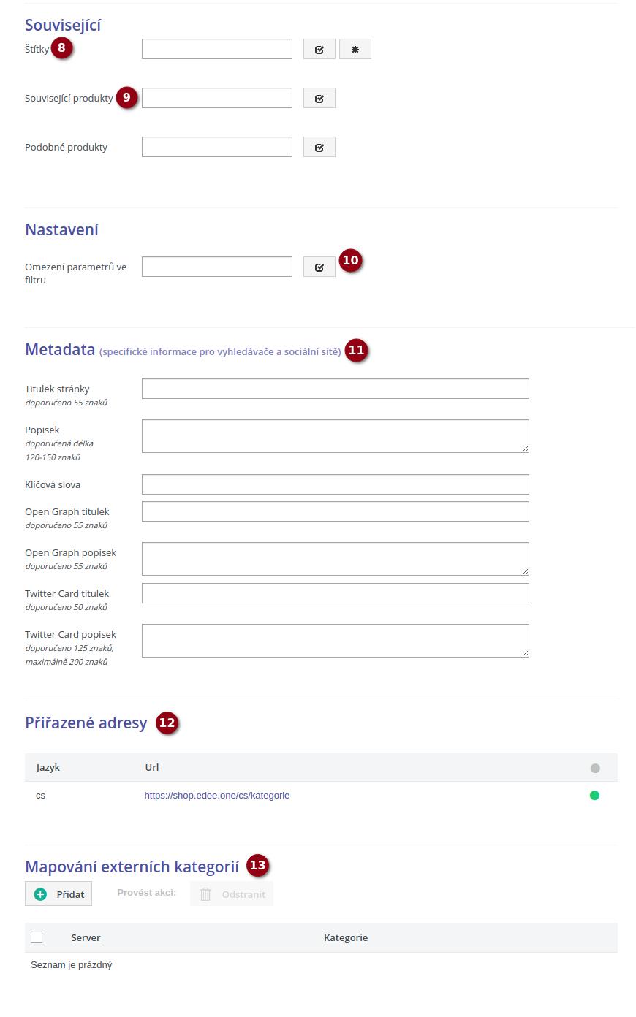The image size is (636, 1017).
Task: Click the trash icon for Odstranit
Action: coord(206,894)
